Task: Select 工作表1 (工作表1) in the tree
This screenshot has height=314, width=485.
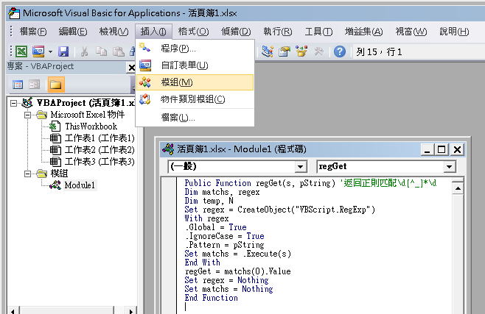Action: (100, 138)
